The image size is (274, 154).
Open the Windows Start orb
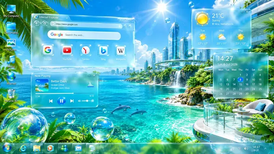(x=7, y=148)
